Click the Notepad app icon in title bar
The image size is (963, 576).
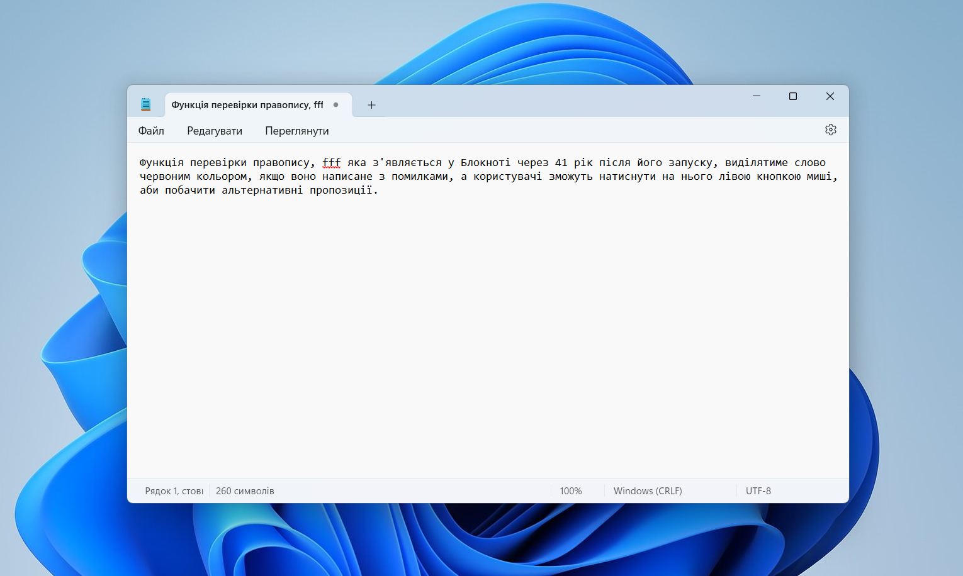(x=146, y=104)
